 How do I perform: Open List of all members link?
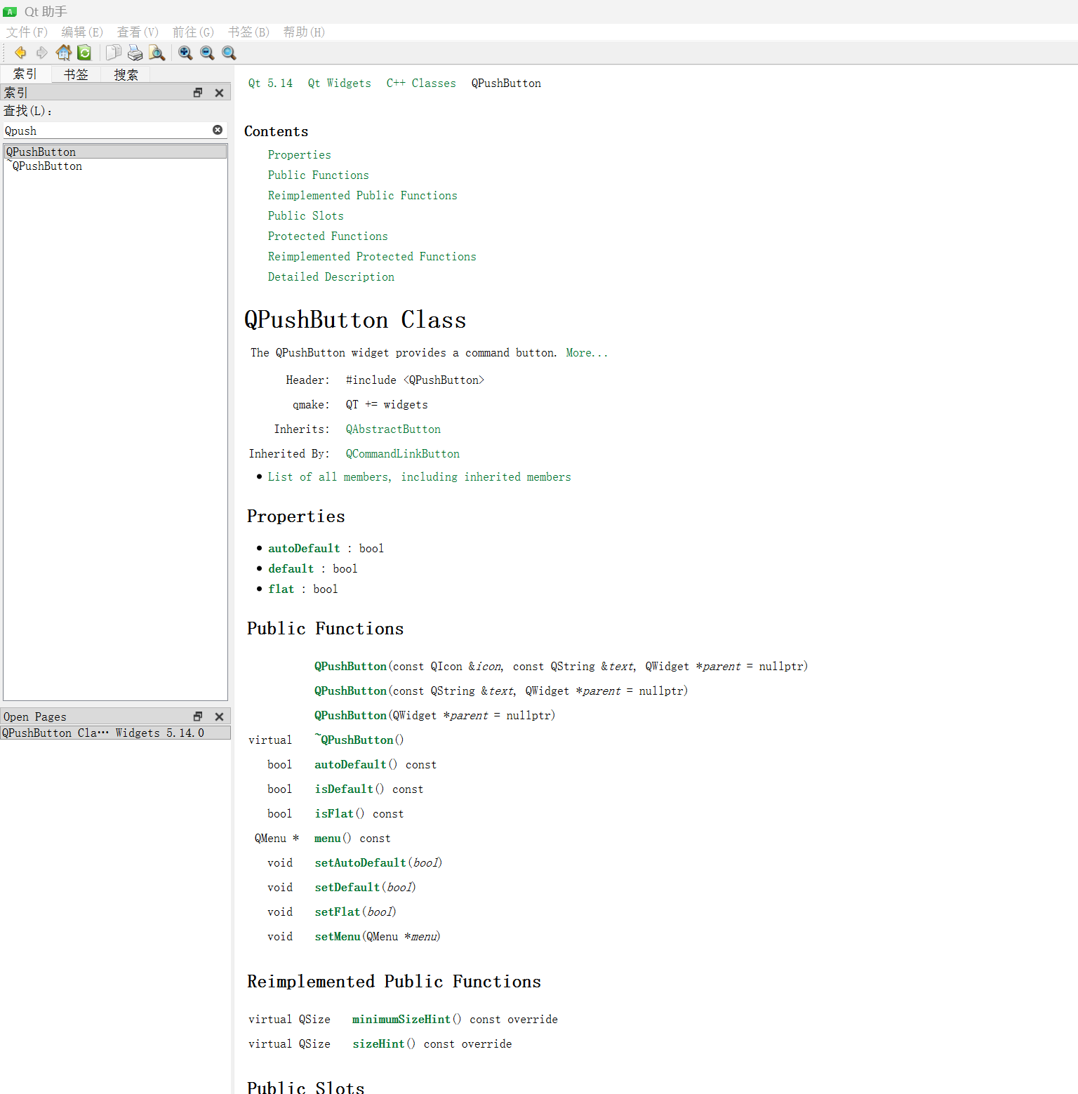pos(419,477)
